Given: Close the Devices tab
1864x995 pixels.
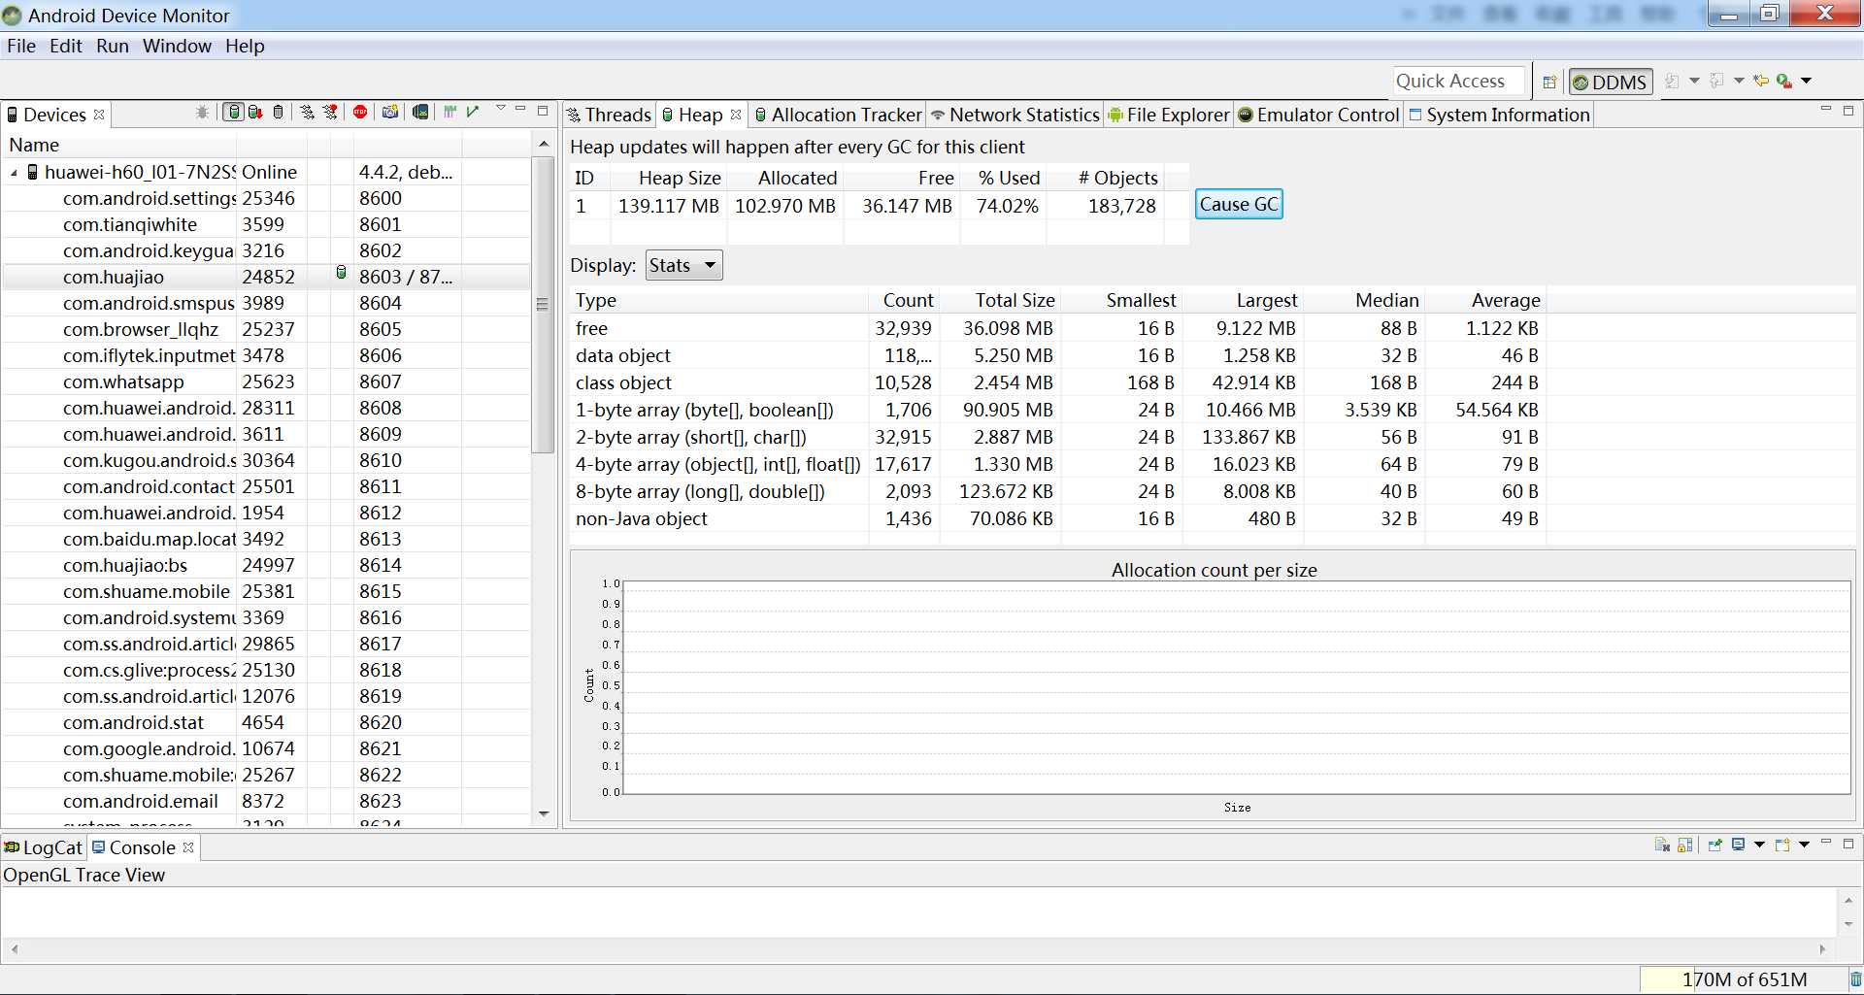Looking at the screenshot, I should [99, 115].
